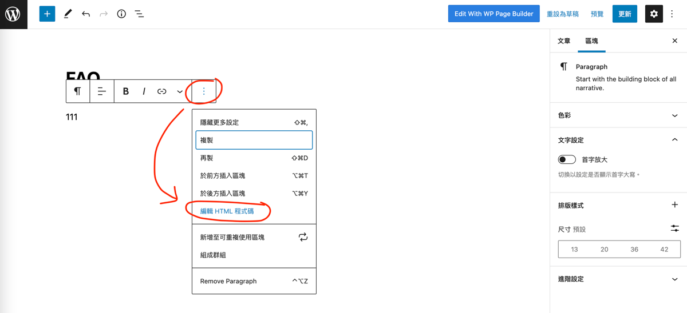Screen dimensions: 687x313
Task: Click the 更新 update button
Action: coord(625,14)
